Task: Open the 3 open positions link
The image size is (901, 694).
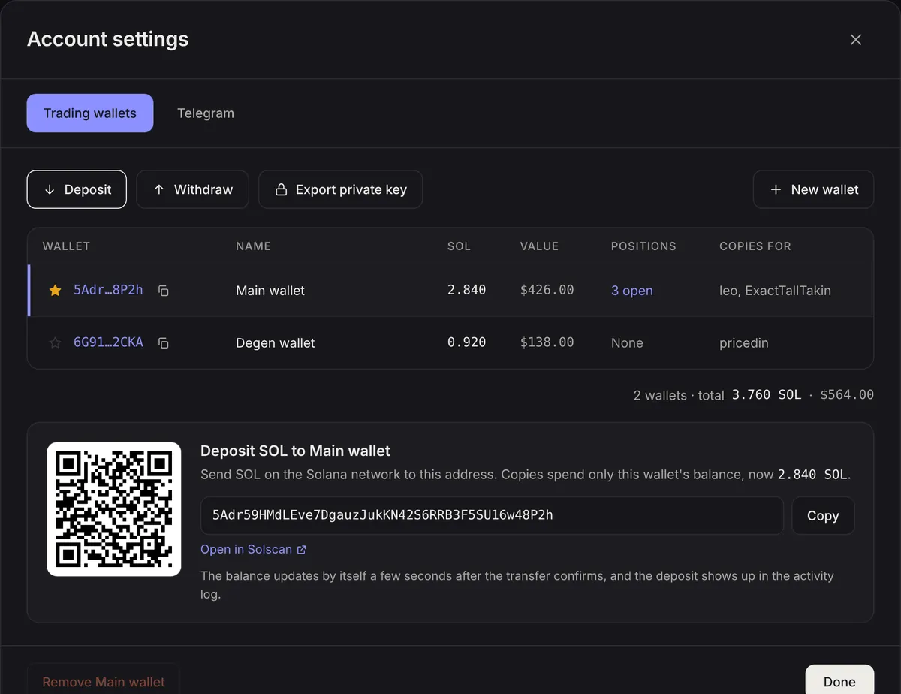Action: [631, 290]
